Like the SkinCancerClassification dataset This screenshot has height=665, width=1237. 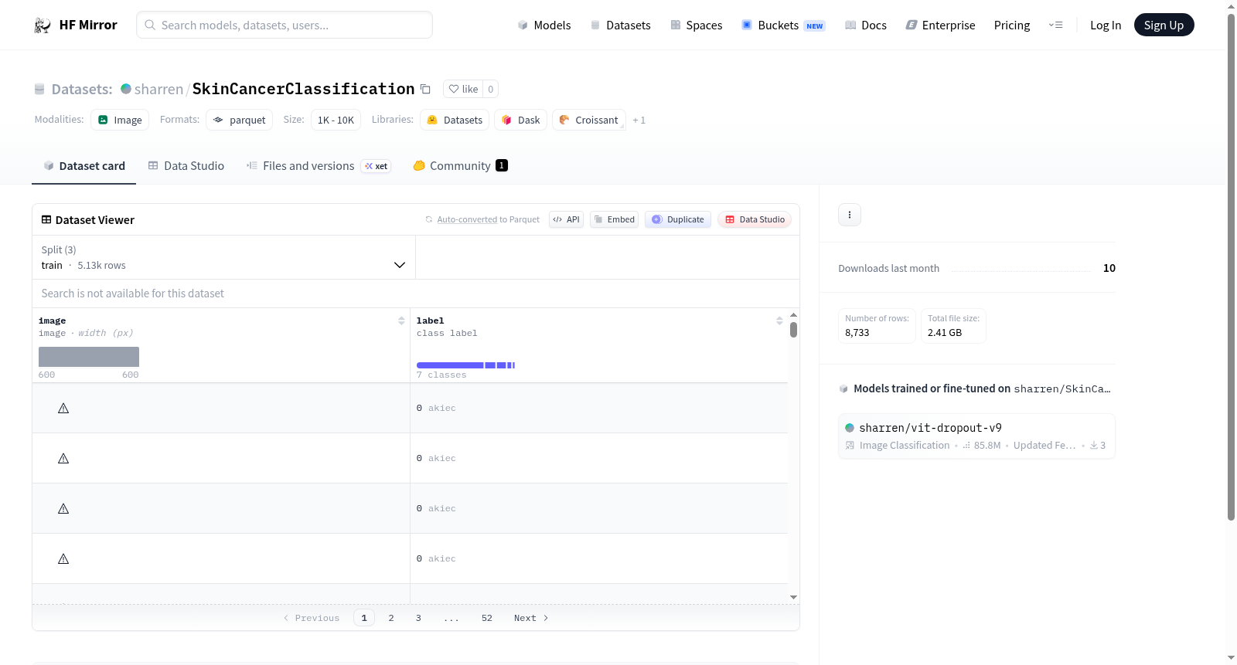[463, 89]
